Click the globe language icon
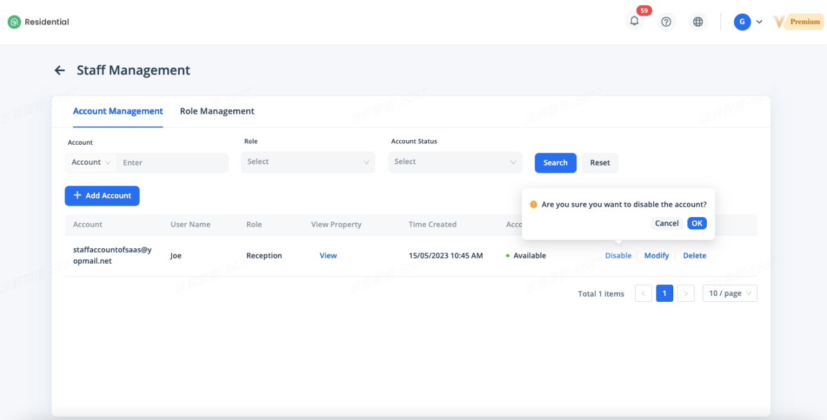This screenshot has width=827, height=420. click(x=698, y=22)
